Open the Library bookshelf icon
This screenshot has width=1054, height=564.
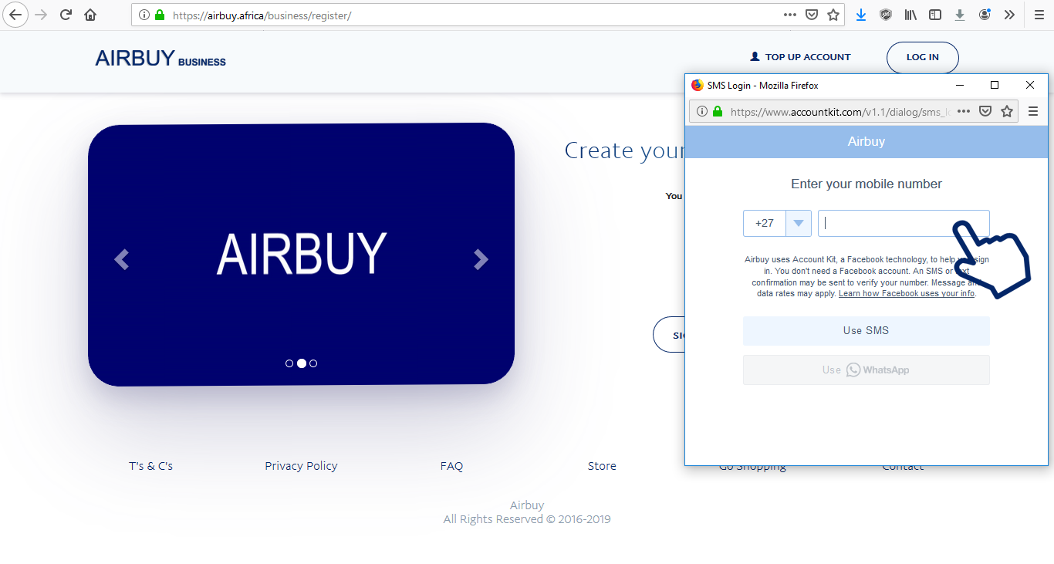point(910,15)
